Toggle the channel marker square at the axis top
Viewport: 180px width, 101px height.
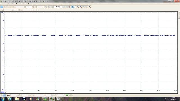(1, 12)
